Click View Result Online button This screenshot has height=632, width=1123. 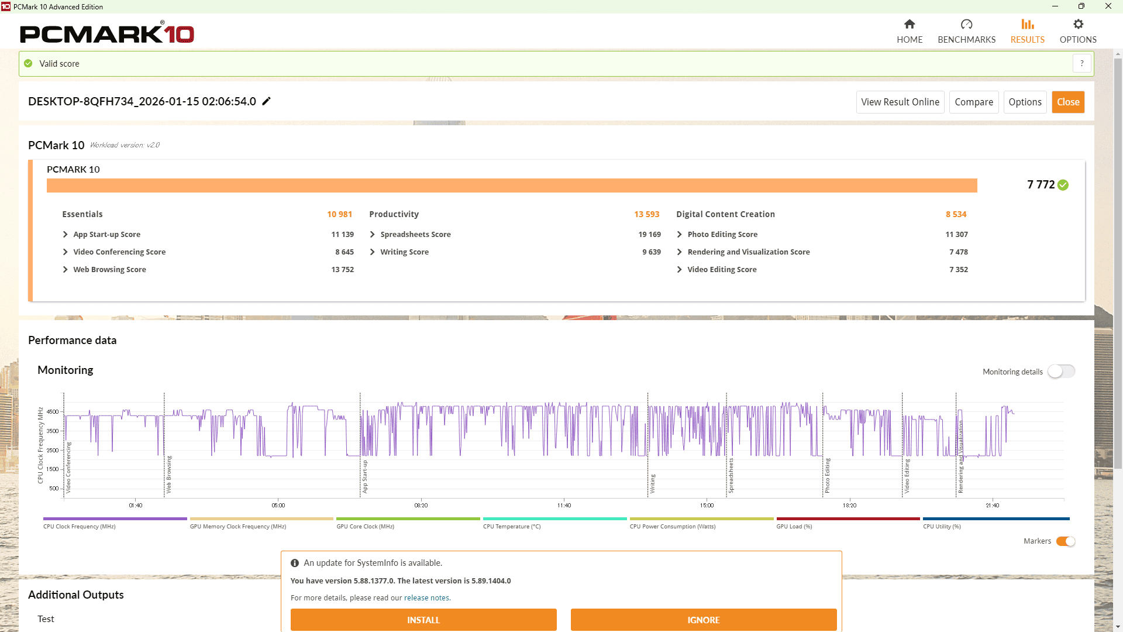[x=900, y=102]
